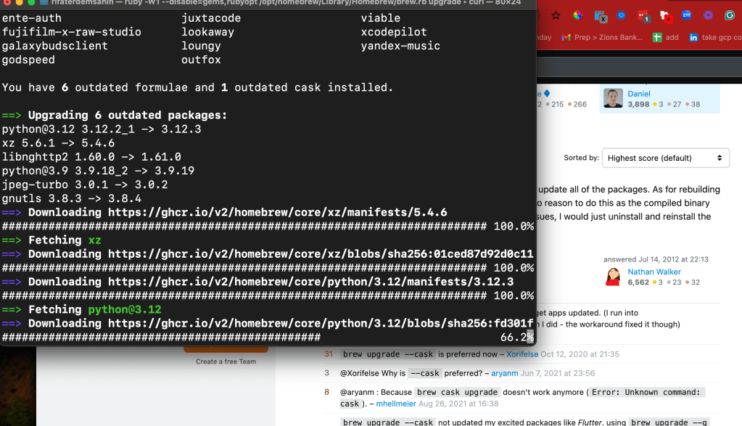This screenshot has width=742, height=426.
Task: Click Nathan Walker's reputation 6,562
Action: click(x=638, y=283)
